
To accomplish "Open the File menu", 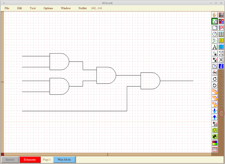I will click(x=7, y=8).
